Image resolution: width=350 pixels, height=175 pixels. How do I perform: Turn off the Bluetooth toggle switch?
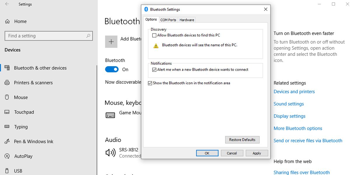112,69
